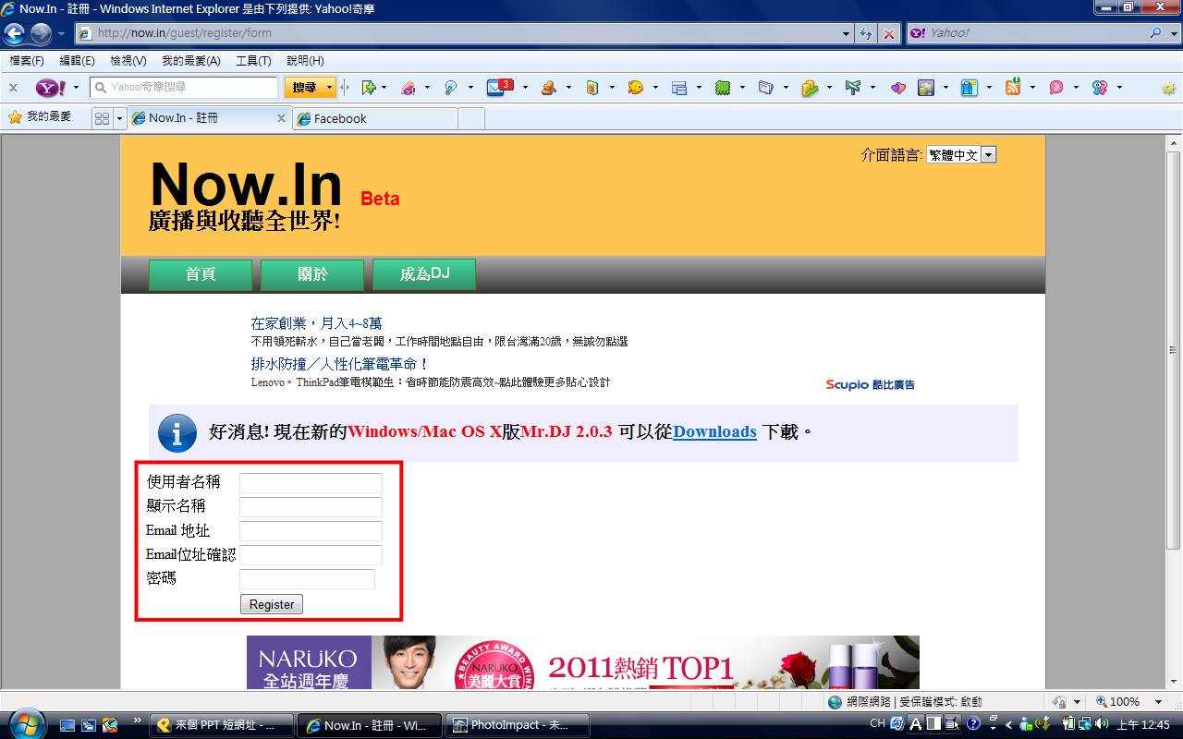This screenshot has height=739, width=1183.
Task: Click the green puzzle piece toolbar icon
Action: 723,88
